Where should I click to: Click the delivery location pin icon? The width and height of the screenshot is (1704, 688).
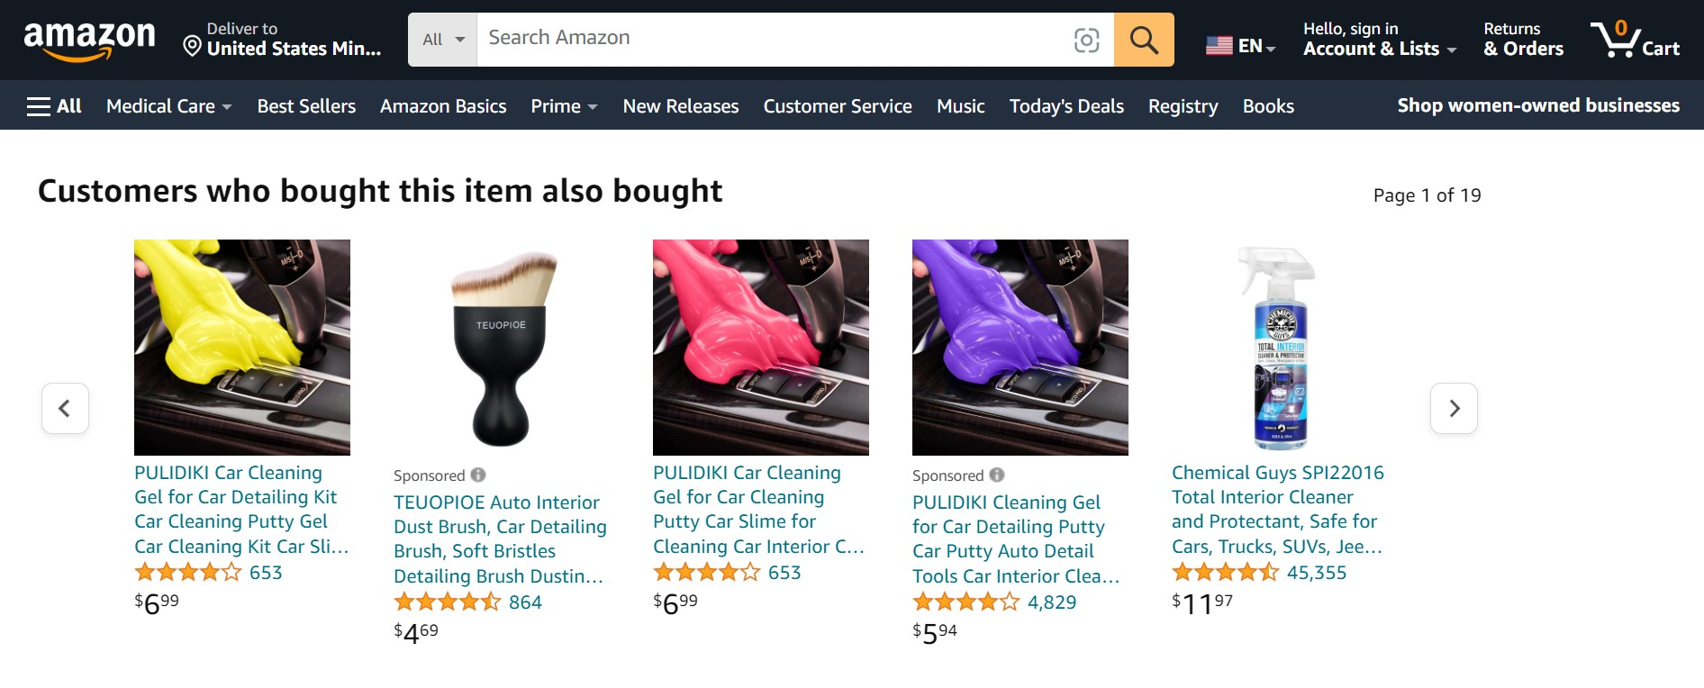pyautogui.click(x=191, y=43)
